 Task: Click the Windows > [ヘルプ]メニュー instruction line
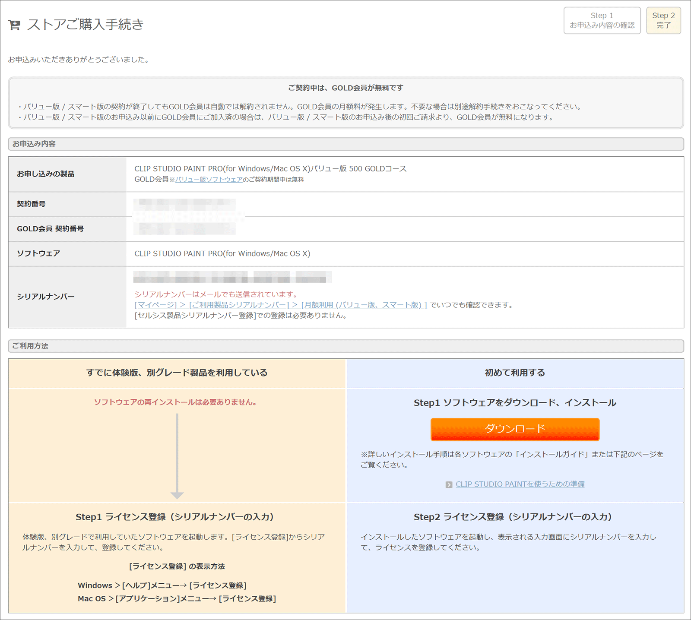pyautogui.click(x=162, y=585)
